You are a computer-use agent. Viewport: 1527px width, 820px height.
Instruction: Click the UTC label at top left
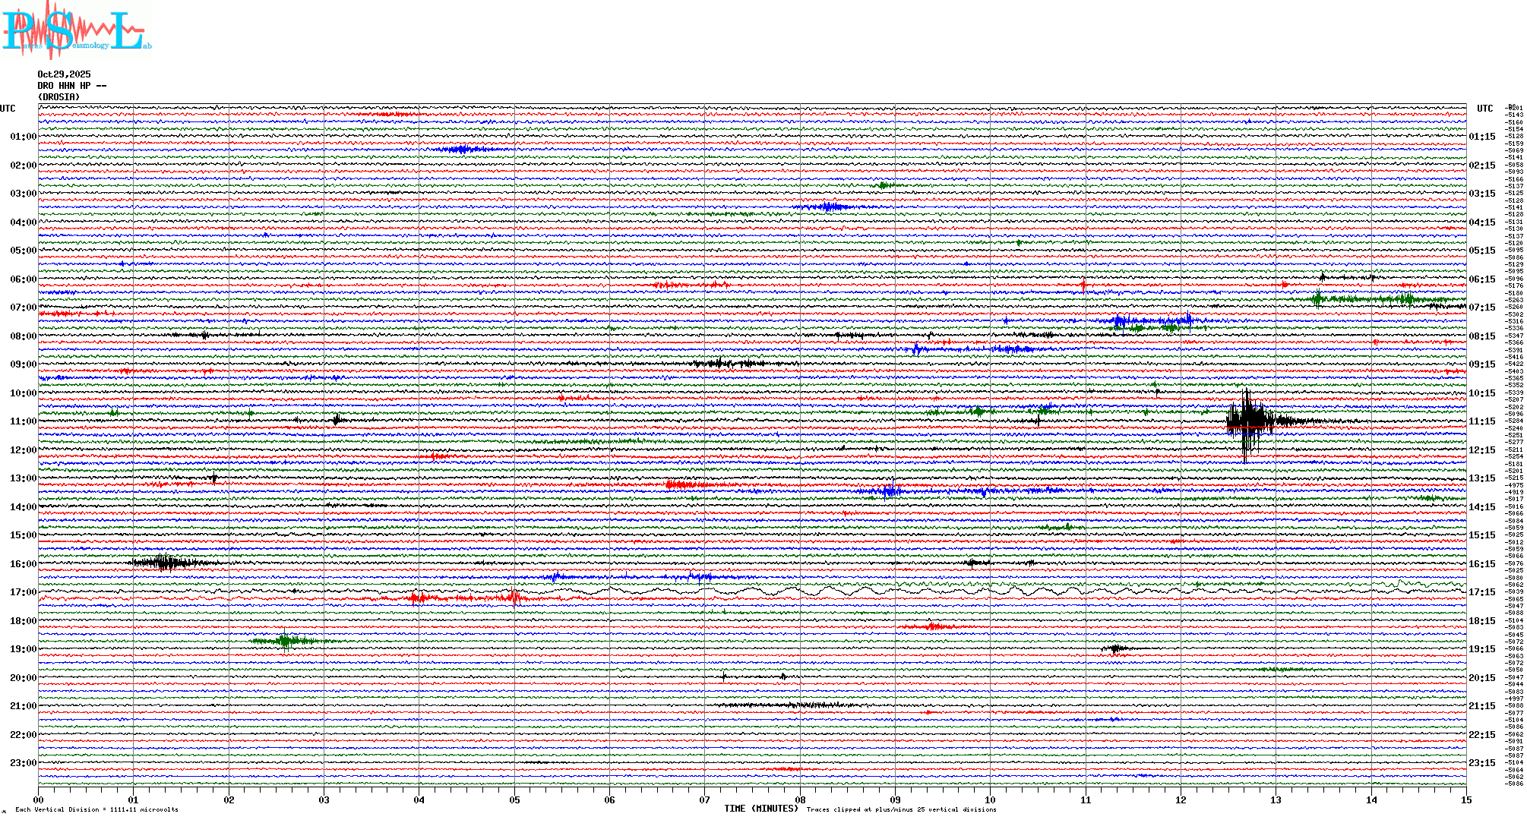8,109
